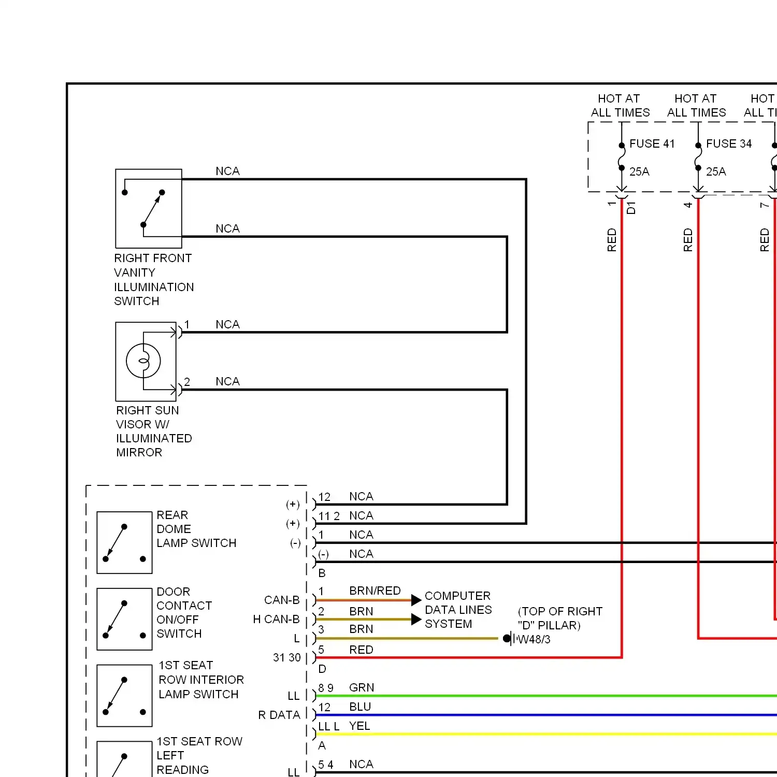Select the '1ST SEAT ROW LEFT READING' label

199,756
